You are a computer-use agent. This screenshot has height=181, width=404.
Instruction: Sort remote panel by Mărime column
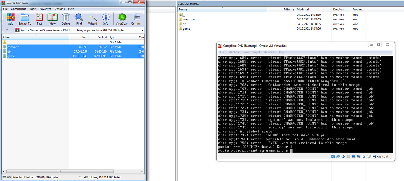click(281, 9)
